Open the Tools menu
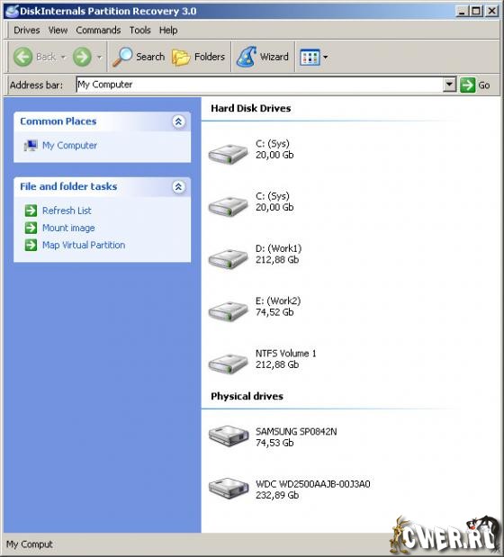 pyautogui.click(x=139, y=31)
